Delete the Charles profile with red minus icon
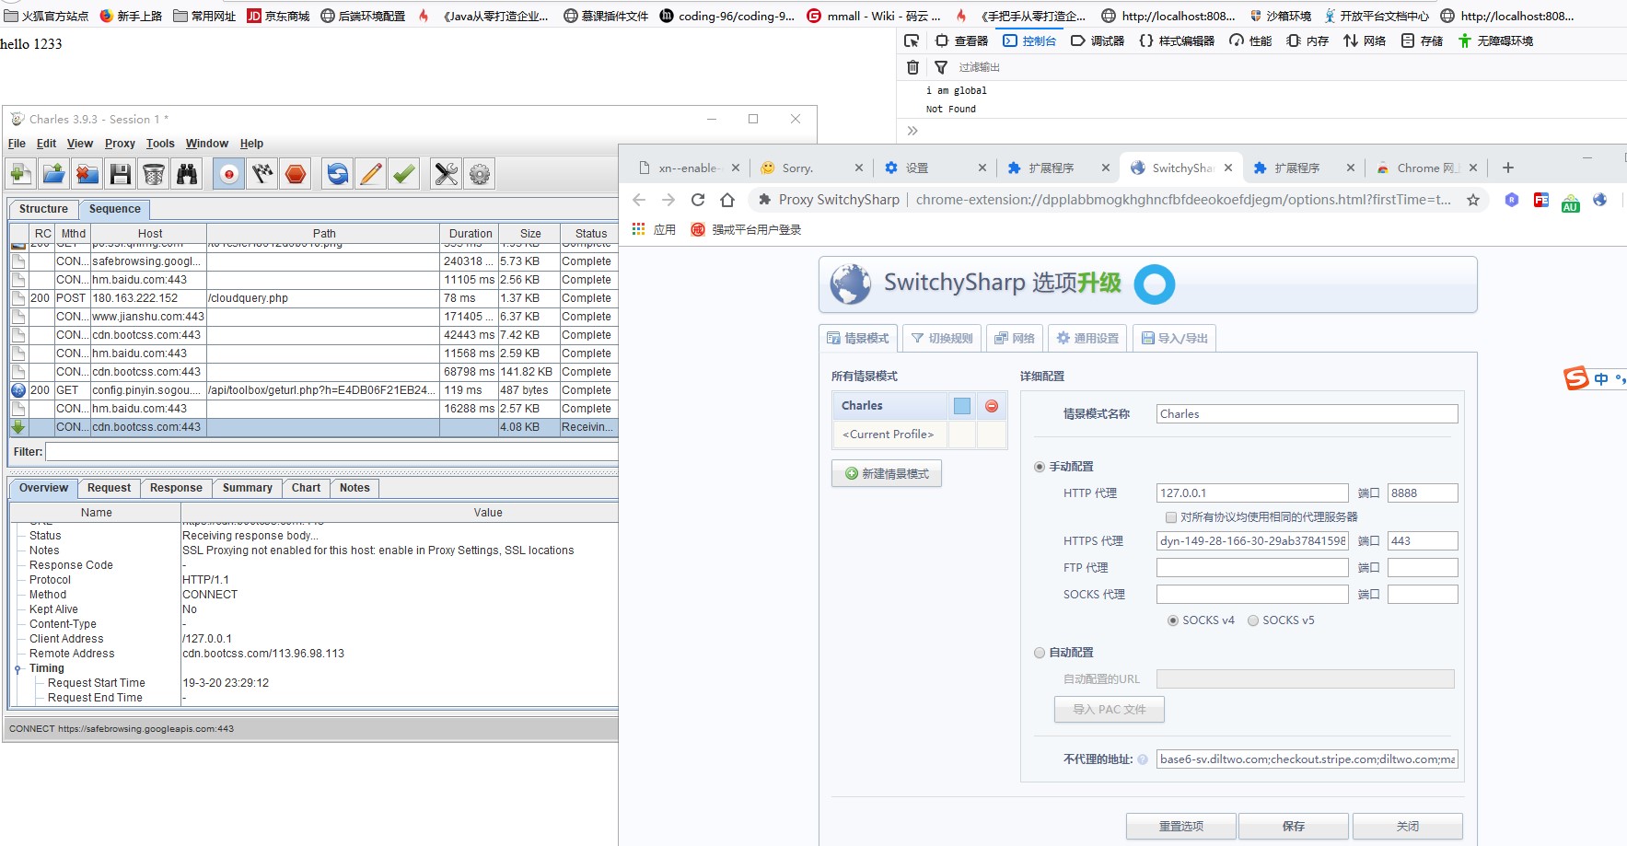This screenshot has height=846, width=1627. point(992,406)
